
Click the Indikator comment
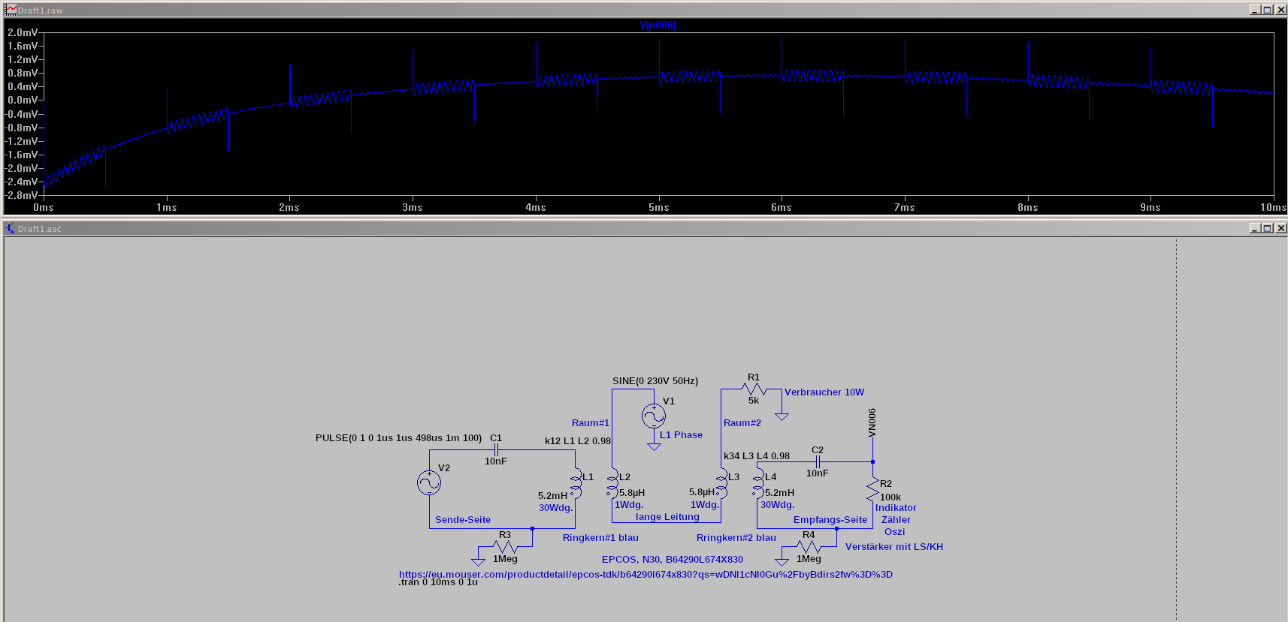[896, 507]
